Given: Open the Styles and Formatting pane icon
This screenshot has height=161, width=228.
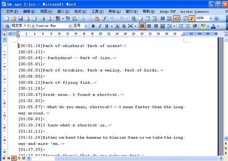Looking at the screenshot, I should coord(7,26).
